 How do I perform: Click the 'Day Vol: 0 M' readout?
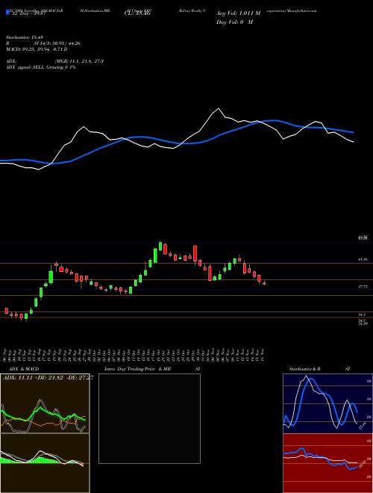point(234,22)
